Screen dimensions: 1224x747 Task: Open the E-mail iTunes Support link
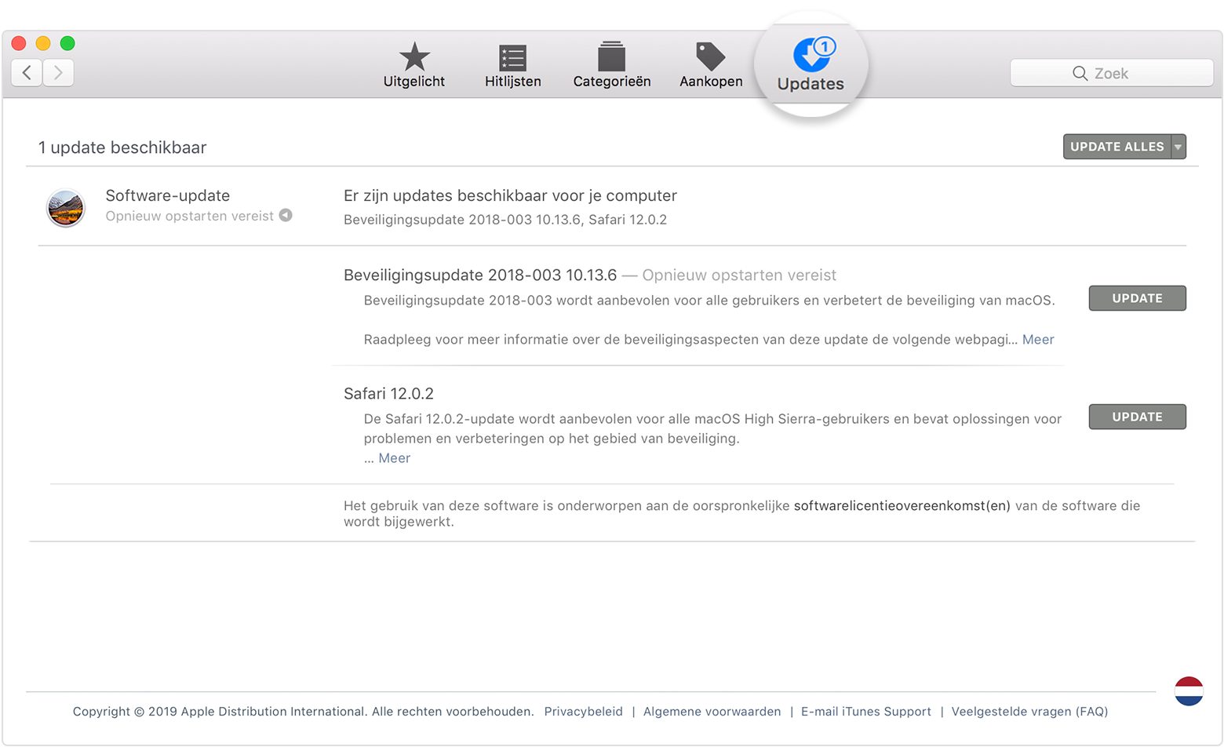pos(865,712)
